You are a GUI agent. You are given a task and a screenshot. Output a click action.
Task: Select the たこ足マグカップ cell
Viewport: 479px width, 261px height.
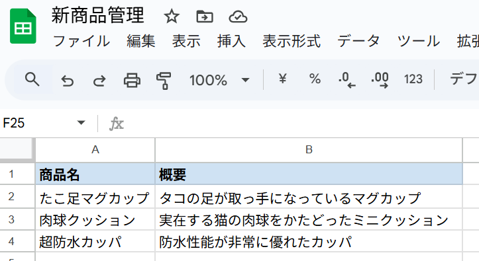(95, 197)
